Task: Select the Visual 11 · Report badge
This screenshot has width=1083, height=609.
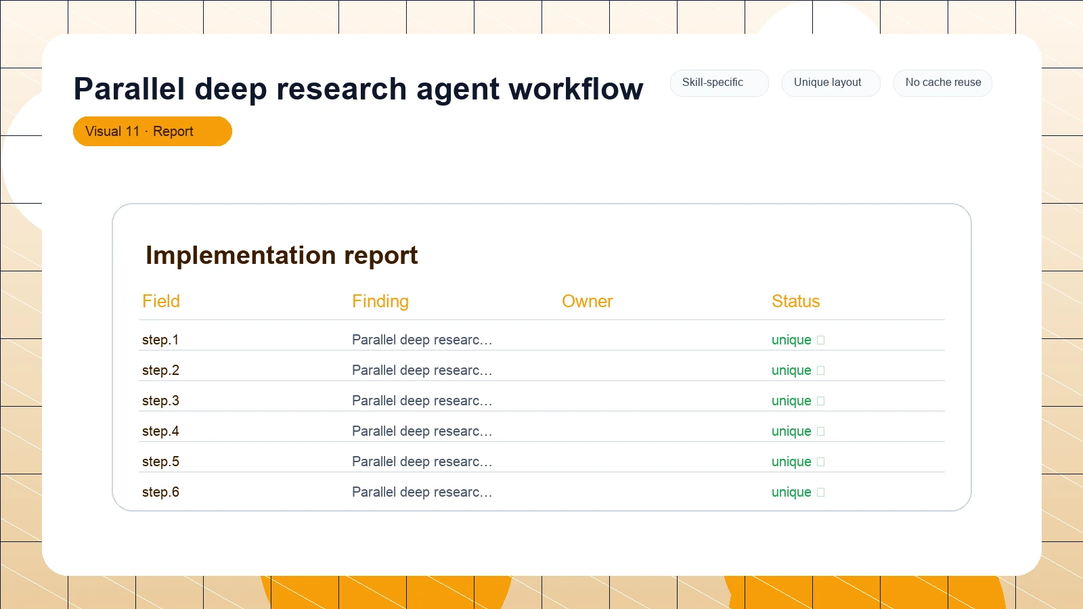Action: (x=152, y=131)
